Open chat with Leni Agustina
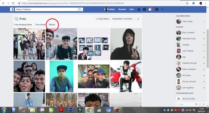This screenshot has width=209, height=113. (188, 88)
